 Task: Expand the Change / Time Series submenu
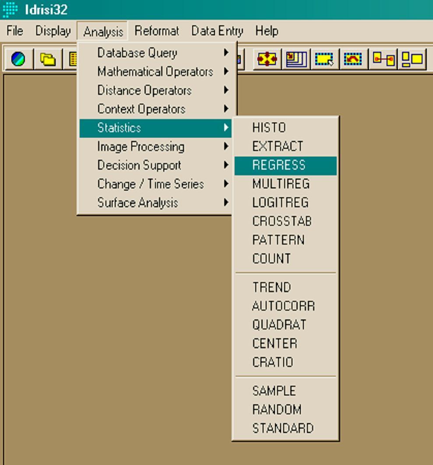point(156,184)
